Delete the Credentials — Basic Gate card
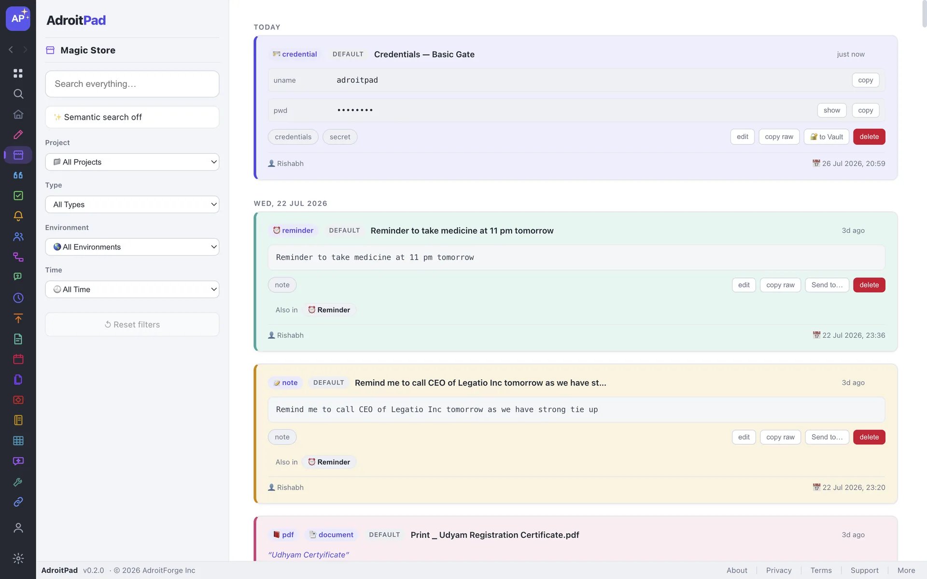 (x=869, y=137)
